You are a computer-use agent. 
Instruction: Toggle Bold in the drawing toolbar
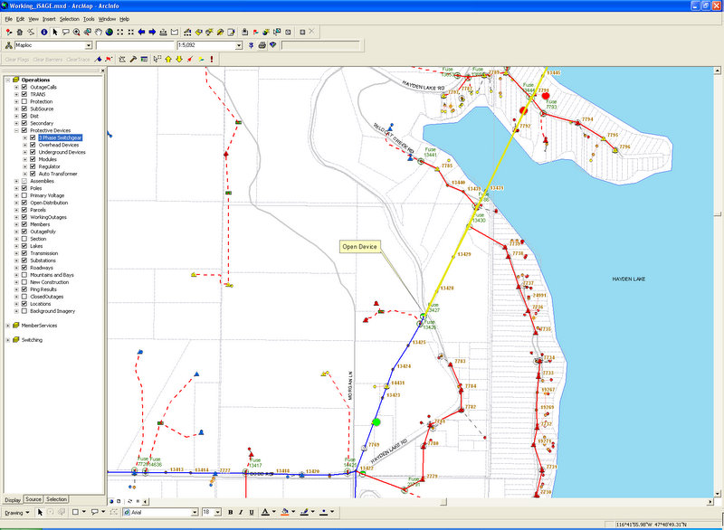[230, 512]
